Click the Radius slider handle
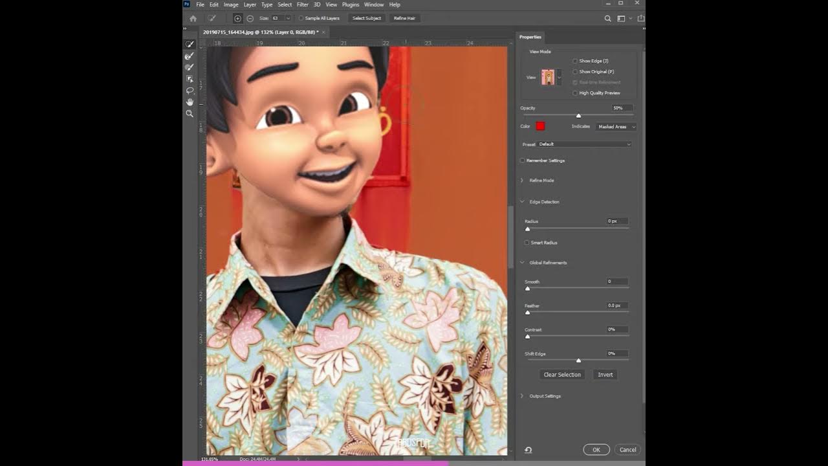This screenshot has width=828, height=466. pyautogui.click(x=527, y=229)
